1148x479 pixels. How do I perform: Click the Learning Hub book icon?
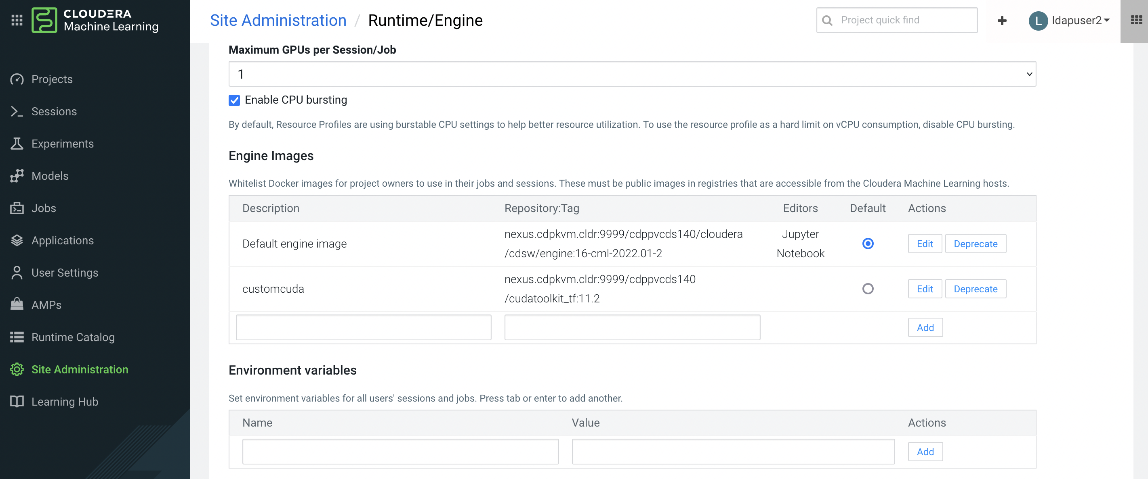[17, 401]
